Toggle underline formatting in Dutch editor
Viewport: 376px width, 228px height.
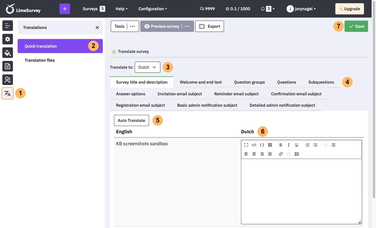(x=297, y=145)
